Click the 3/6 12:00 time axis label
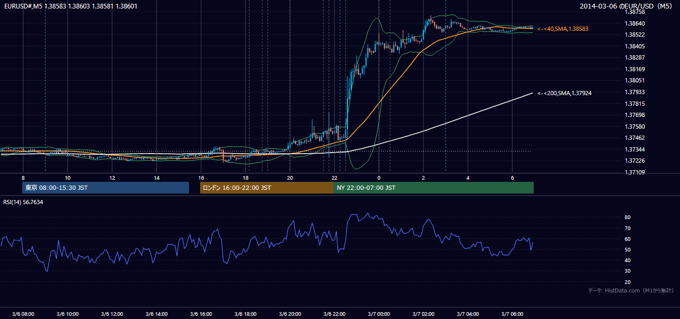Screen dimensions: 680x319 pos(112,314)
